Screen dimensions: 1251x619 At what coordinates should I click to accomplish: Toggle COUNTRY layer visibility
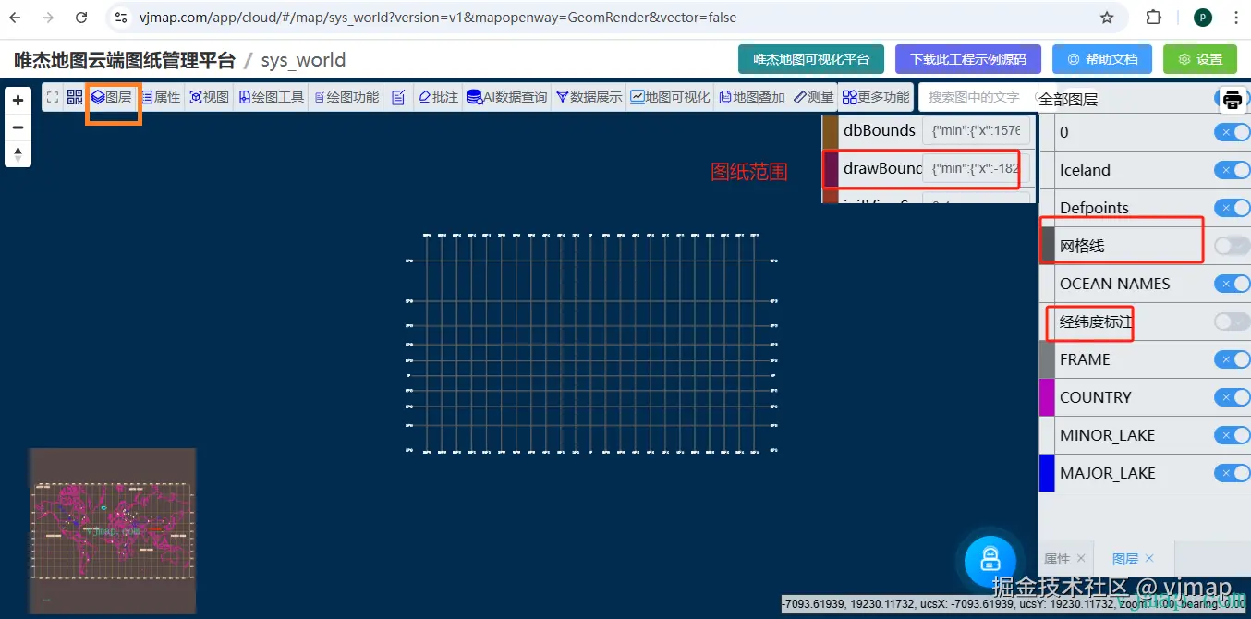coord(1232,397)
